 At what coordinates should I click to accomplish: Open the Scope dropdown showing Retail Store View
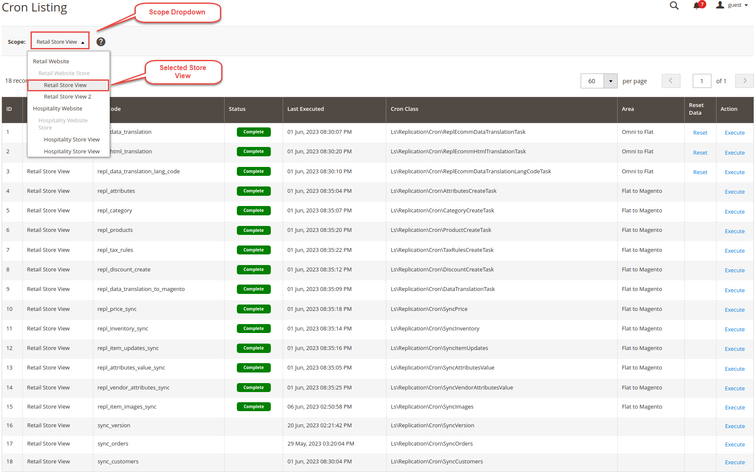(60, 42)
